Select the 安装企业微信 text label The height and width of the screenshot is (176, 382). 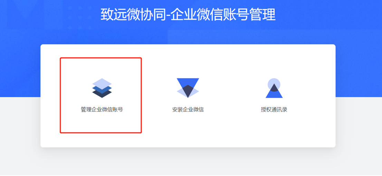[x=188, y=109]
